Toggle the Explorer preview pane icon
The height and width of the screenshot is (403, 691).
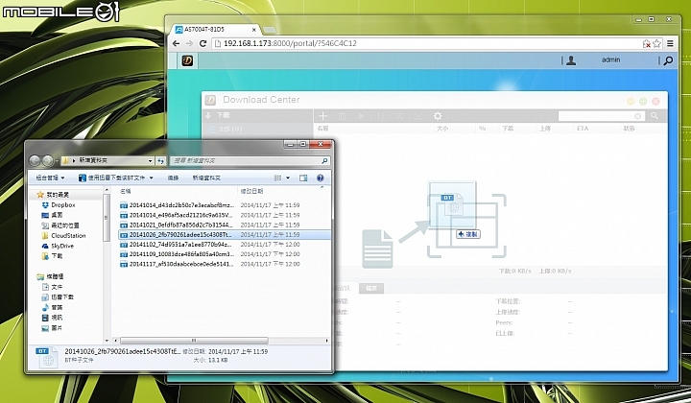pos(303,178)
